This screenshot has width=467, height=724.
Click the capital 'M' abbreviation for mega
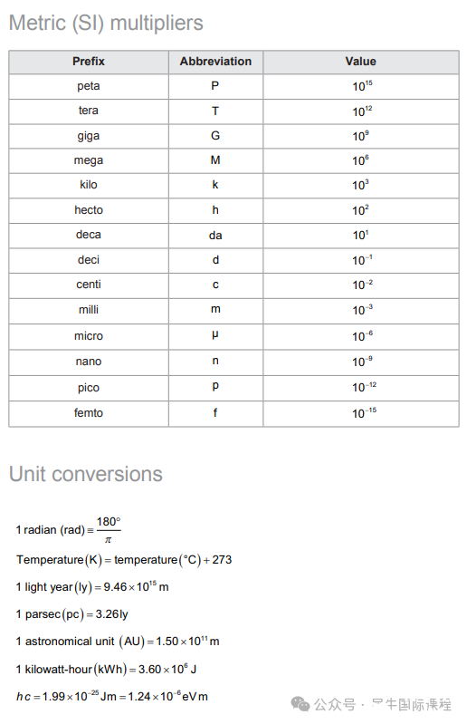(215, 160)
